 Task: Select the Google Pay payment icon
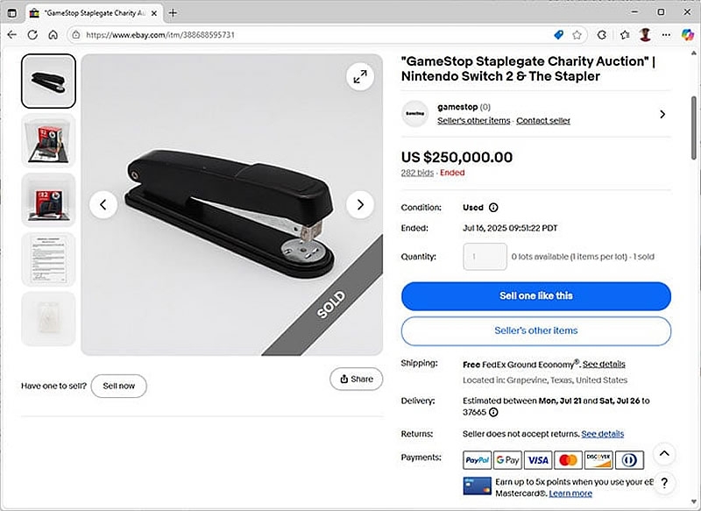pos(506,459)
